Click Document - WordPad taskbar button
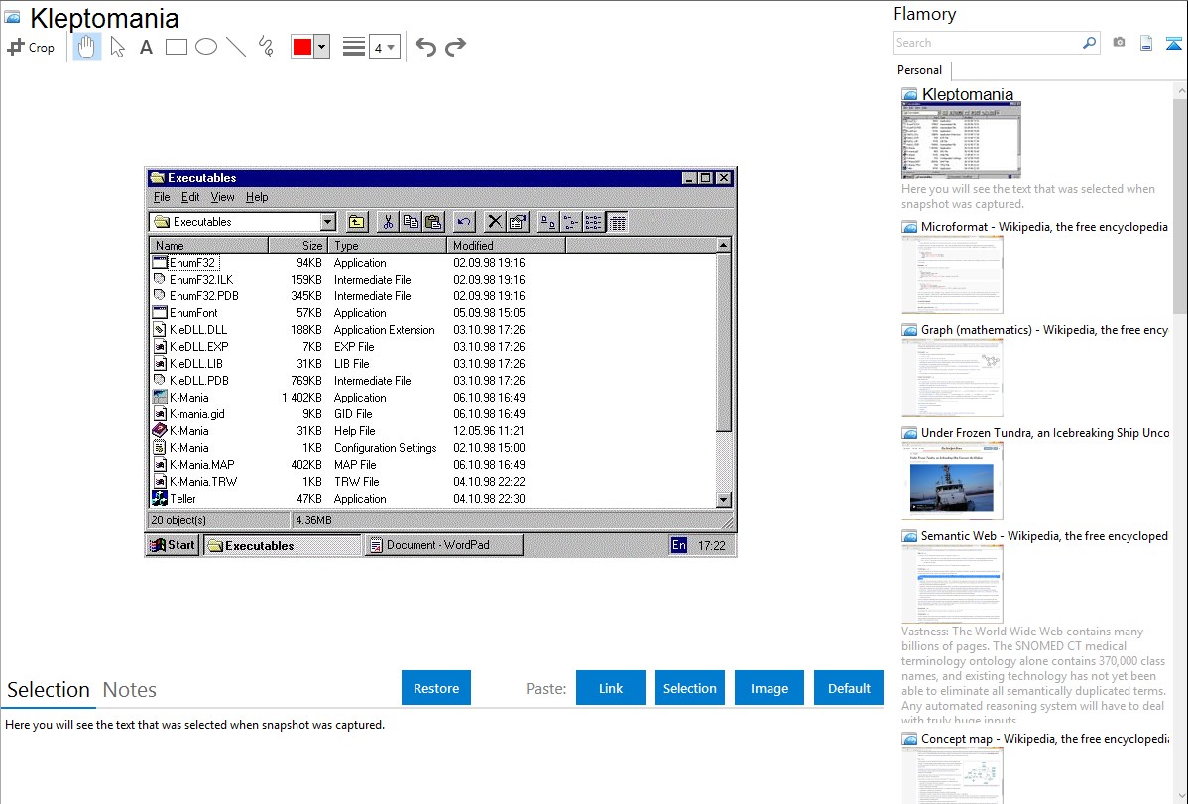The width and height of the screenshot is (1188, 804). tap(444, 545)
